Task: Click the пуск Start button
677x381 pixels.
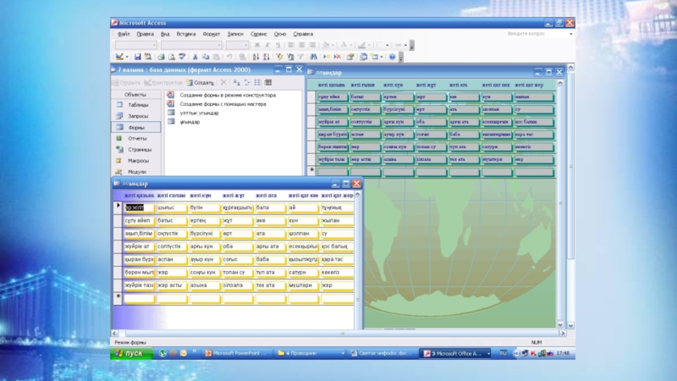Action: pyautogui.click(x=132, y=353)
